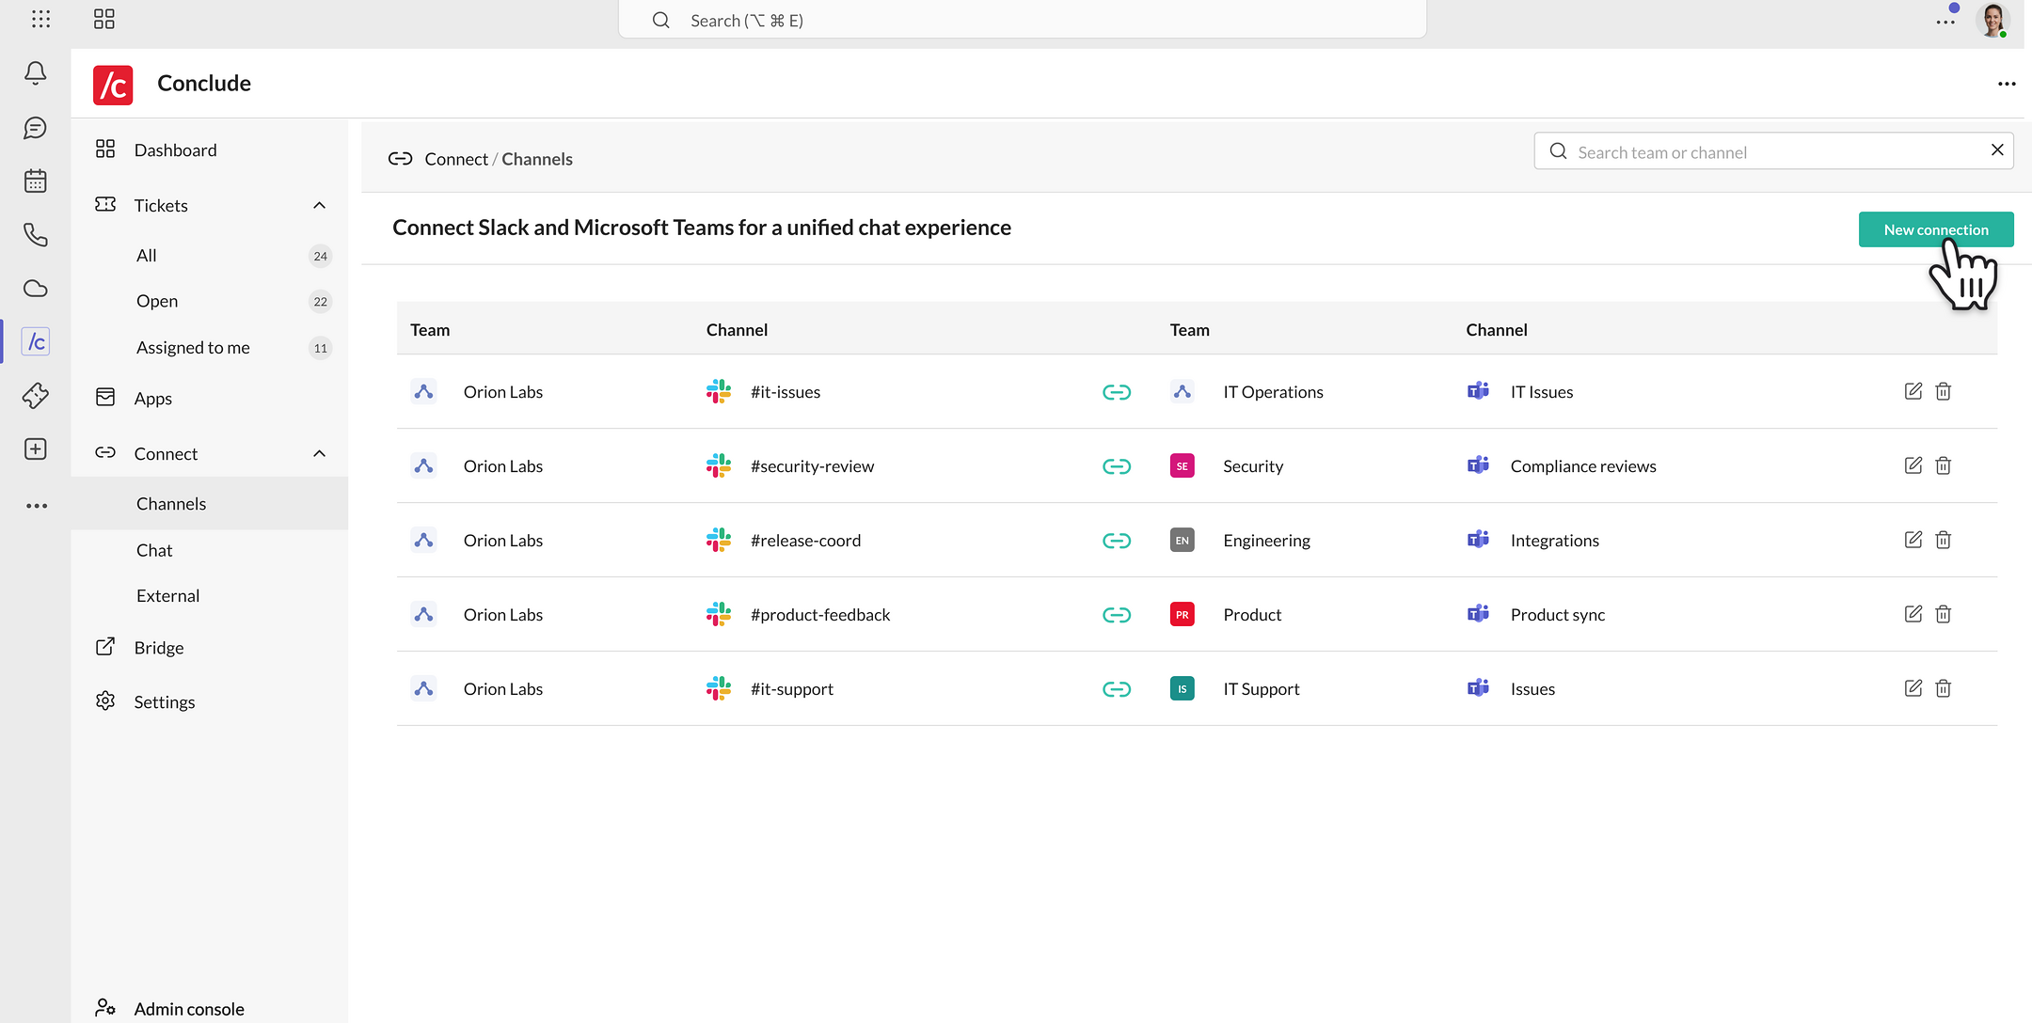Click the link icon in #it-support row

point(1117,689)
